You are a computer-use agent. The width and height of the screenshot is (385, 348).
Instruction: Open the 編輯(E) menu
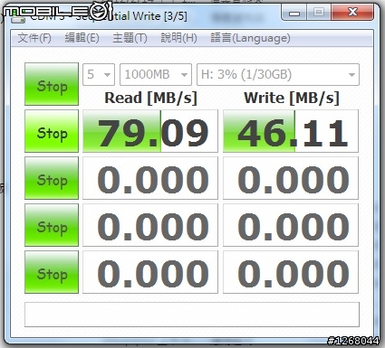click(82, 38)
